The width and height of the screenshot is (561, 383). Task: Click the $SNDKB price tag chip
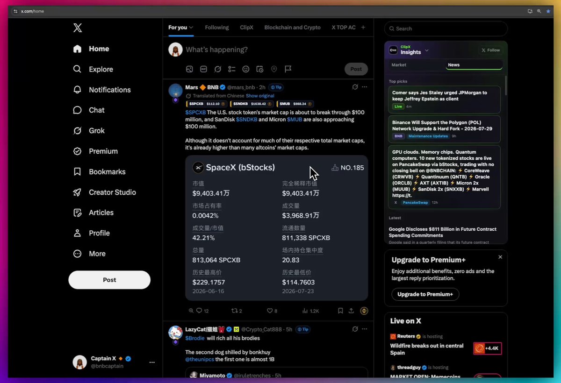tap(252, 104)
